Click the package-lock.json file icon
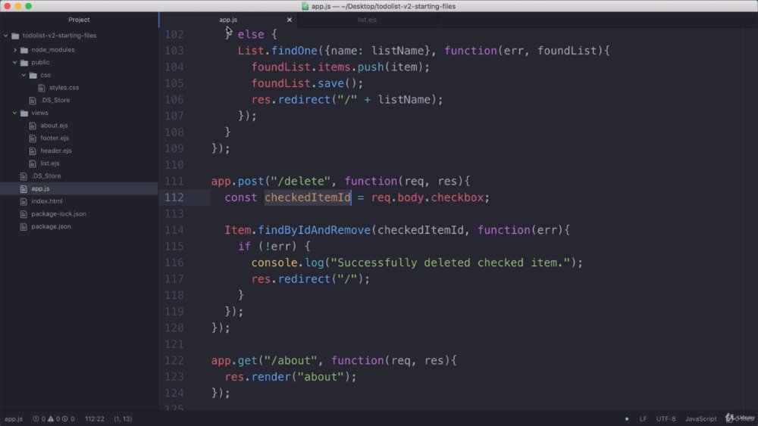 pos(23,213)
